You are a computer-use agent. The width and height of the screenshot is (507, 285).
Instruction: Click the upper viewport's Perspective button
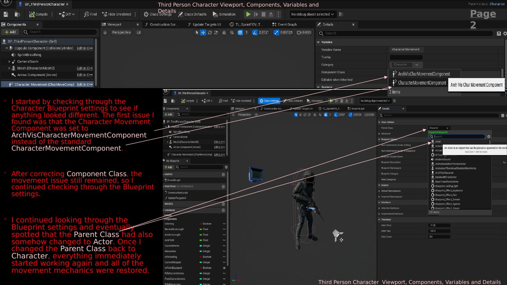(121, 32)
